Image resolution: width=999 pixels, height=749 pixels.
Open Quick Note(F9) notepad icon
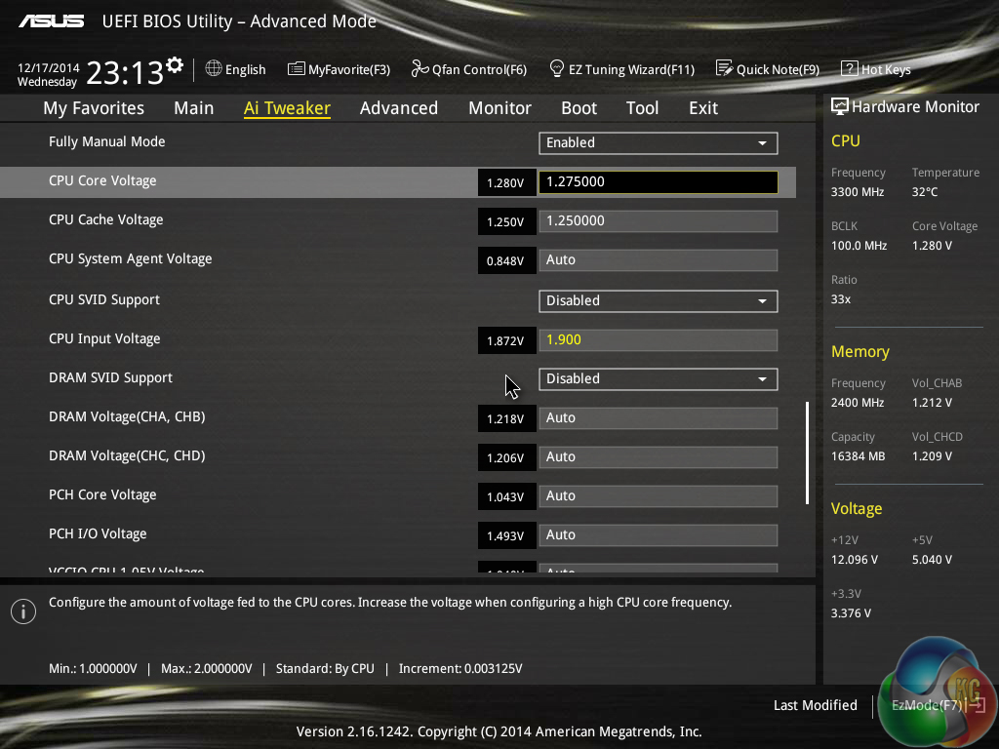[724, 69]
